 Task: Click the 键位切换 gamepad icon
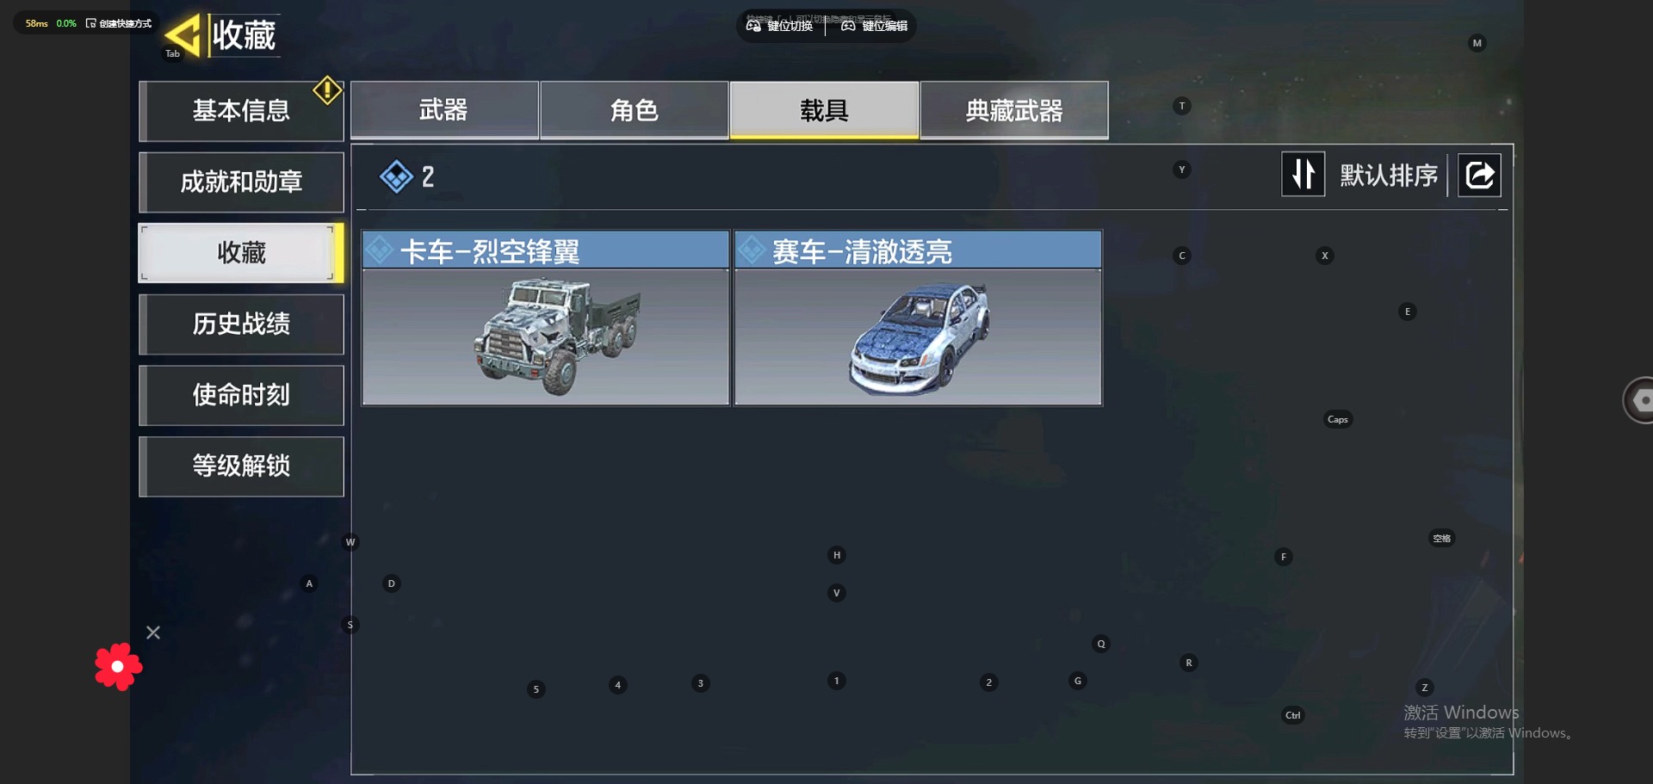(753, 26)
